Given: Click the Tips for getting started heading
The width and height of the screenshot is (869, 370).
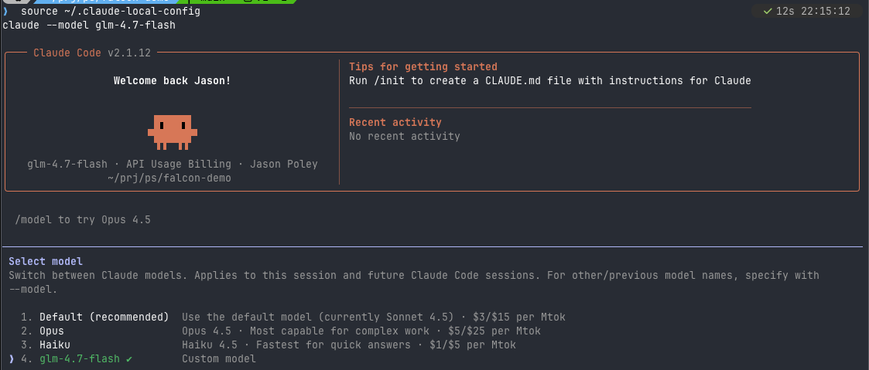Looking at the screenshot, I should click(x=423, y=67).
